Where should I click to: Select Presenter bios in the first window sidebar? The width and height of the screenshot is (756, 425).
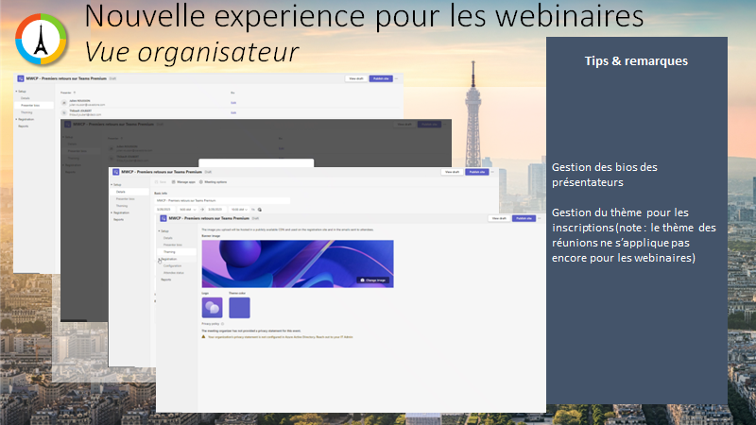pyautogui.click(x=34, y=105)
